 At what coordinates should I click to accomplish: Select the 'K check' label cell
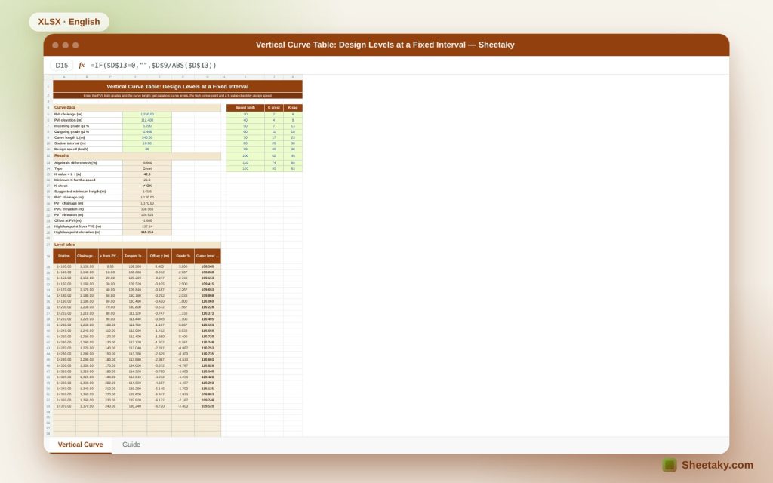[88, 186]
